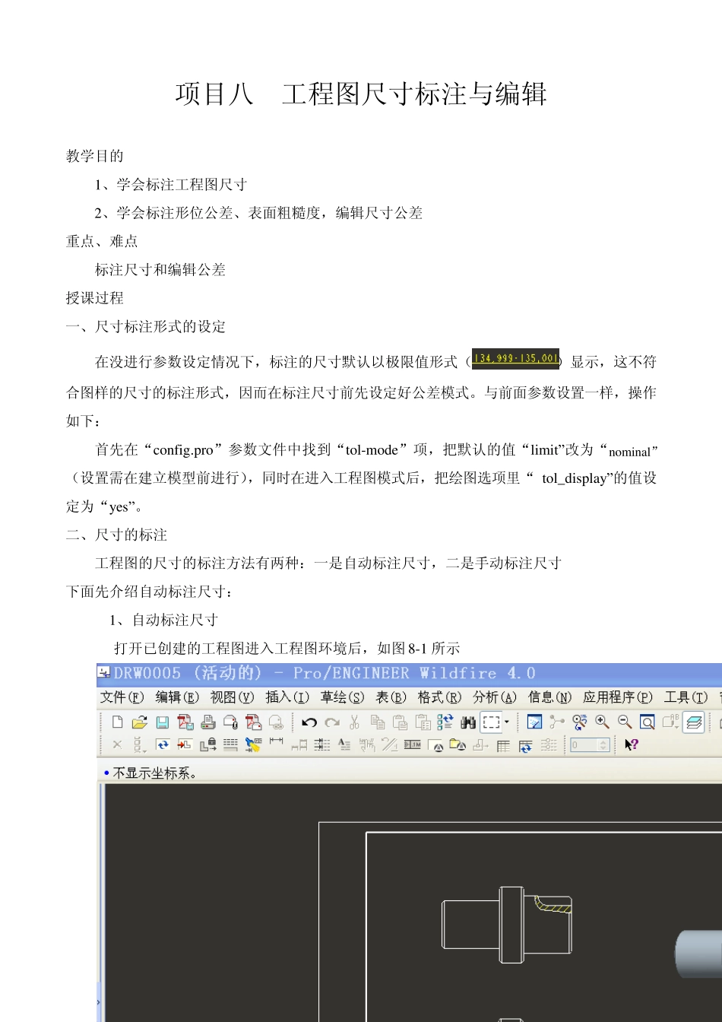Image resolution: width=722 pixels, height=1022 pixels.
Task: Click the Repaint screen icon
Action: tap(534, 722)
